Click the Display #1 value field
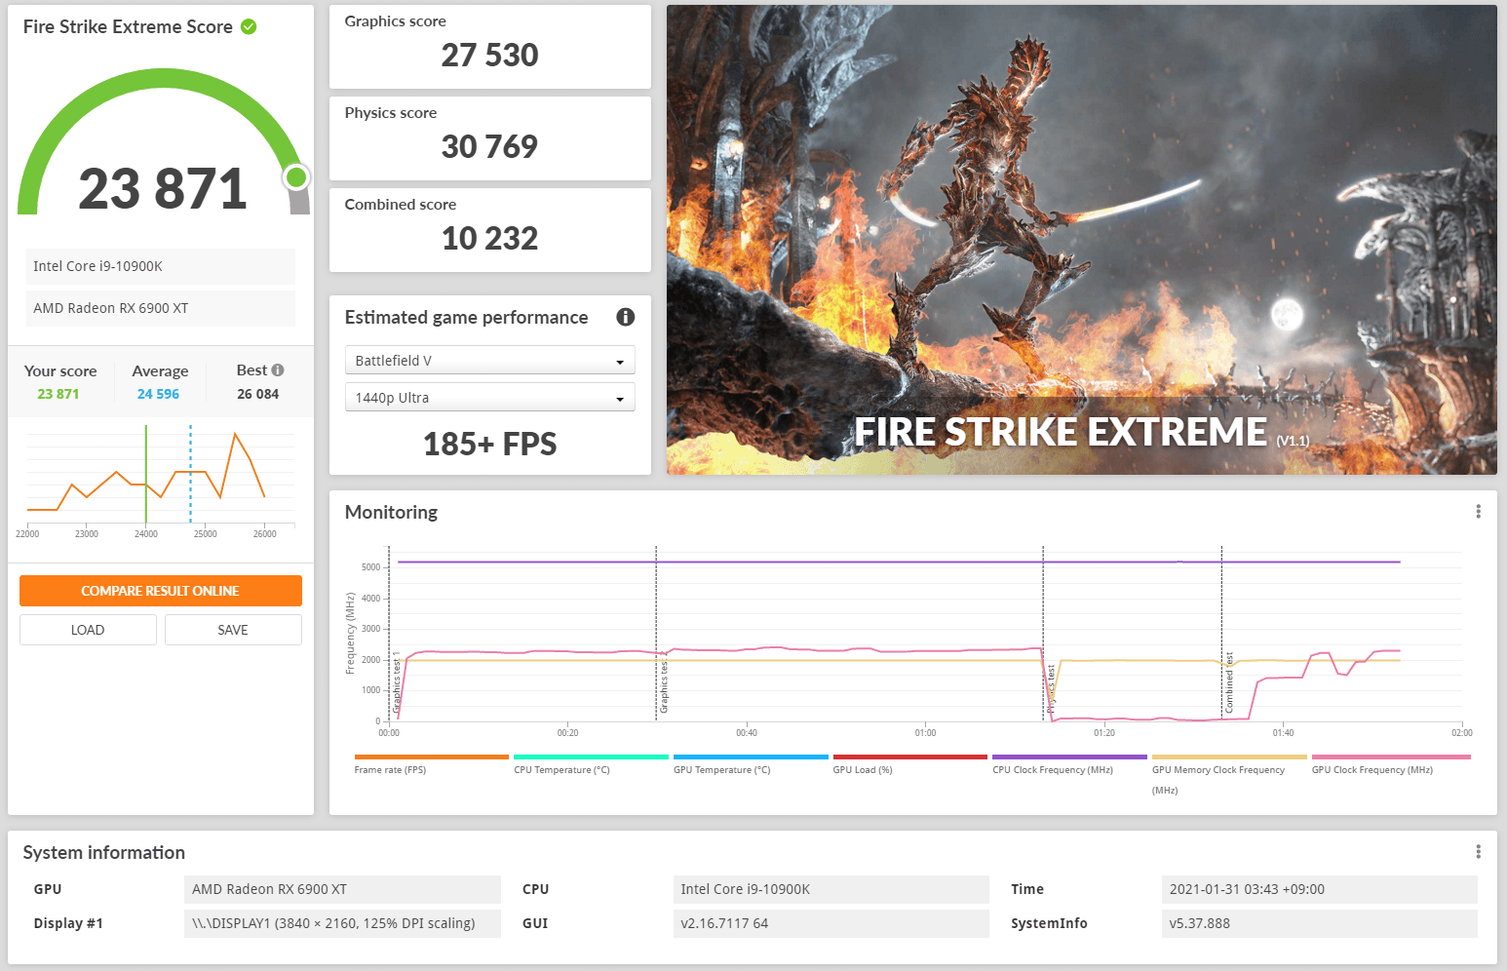 pyautogui.click(x=342, y=923)
